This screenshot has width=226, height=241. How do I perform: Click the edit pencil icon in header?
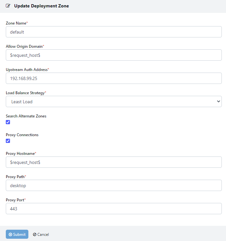point(8,6)
